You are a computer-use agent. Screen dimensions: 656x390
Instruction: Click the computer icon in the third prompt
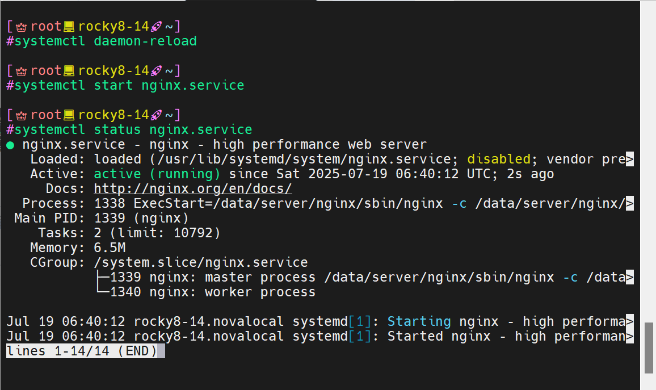tap(69, 115)
